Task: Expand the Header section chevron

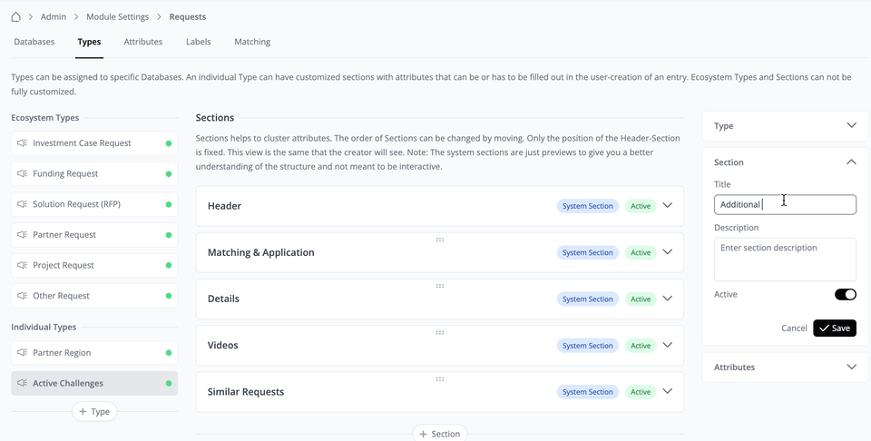Action: 668,206
